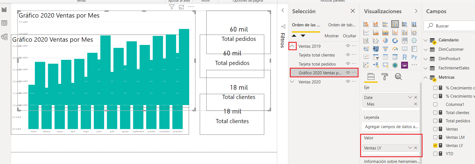Remove Ventas LY from the Valor well
Screen dimensions: 475x164
point(416,148)
